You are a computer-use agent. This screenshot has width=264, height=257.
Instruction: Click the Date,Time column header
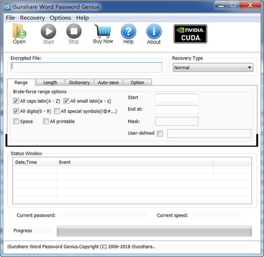tap(35, 162)
